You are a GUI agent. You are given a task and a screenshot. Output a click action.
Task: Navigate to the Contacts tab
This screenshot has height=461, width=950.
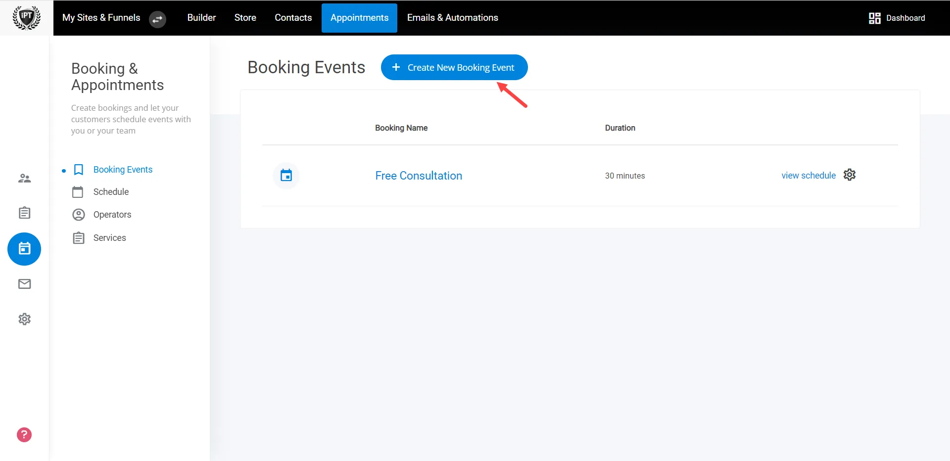point(293,18)
